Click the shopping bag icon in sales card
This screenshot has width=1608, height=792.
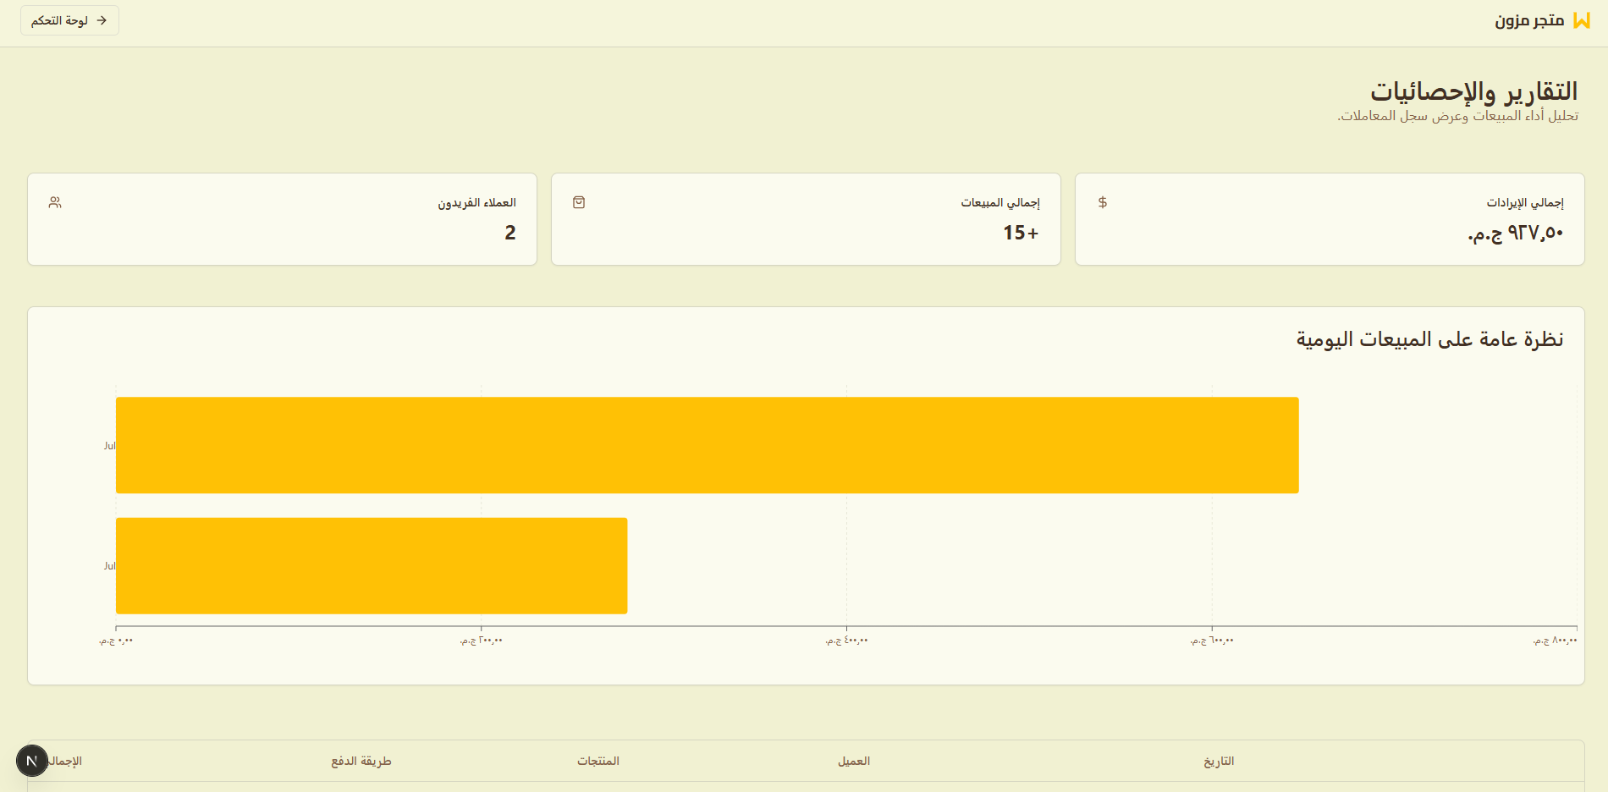(x=579, y=202)
